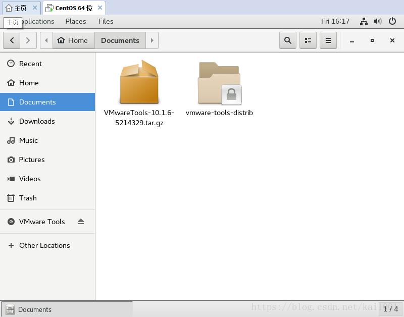
Task: Click the 1 / 4 workspace indicator
Action: (390, 309)
